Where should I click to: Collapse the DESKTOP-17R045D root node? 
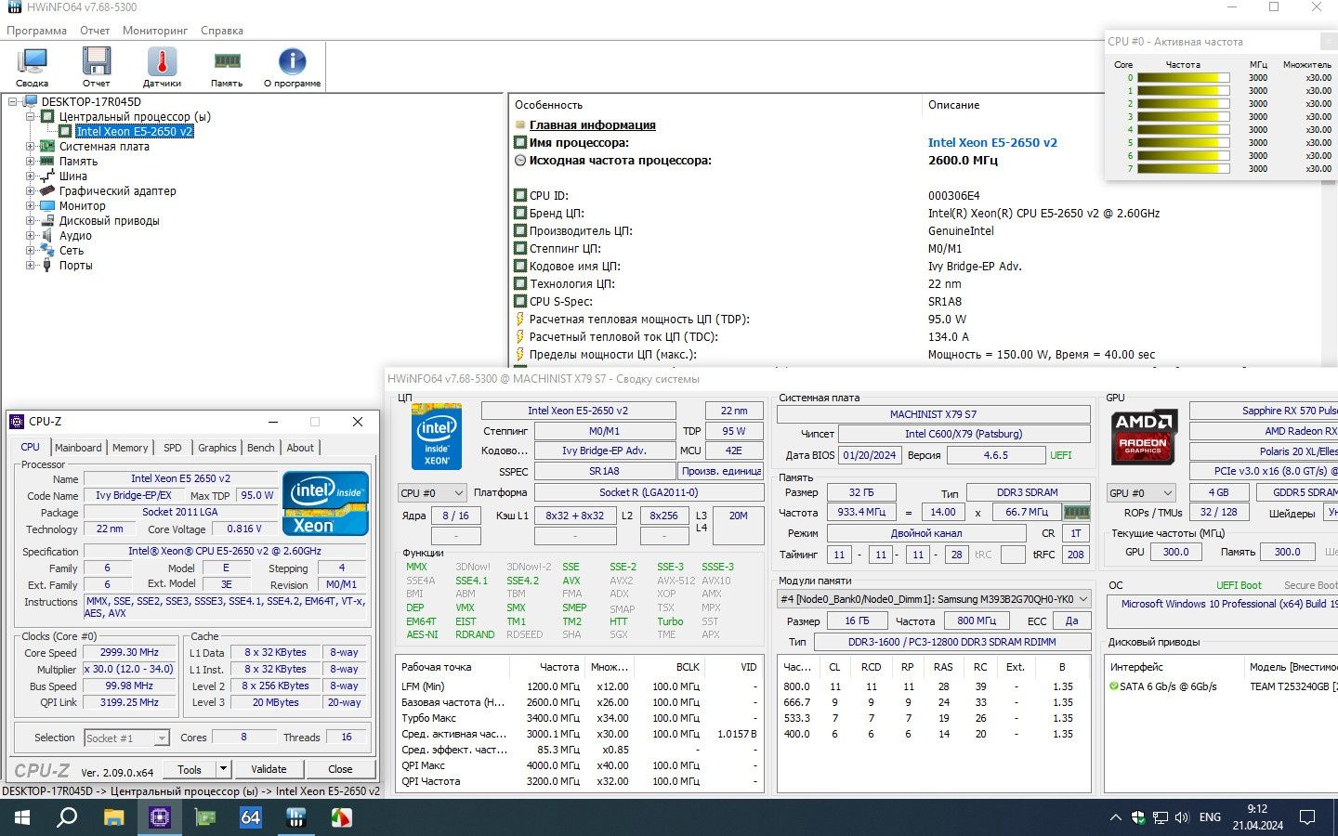(13, 102)
